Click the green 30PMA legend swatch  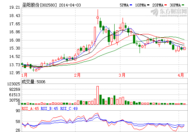point(183,5)
